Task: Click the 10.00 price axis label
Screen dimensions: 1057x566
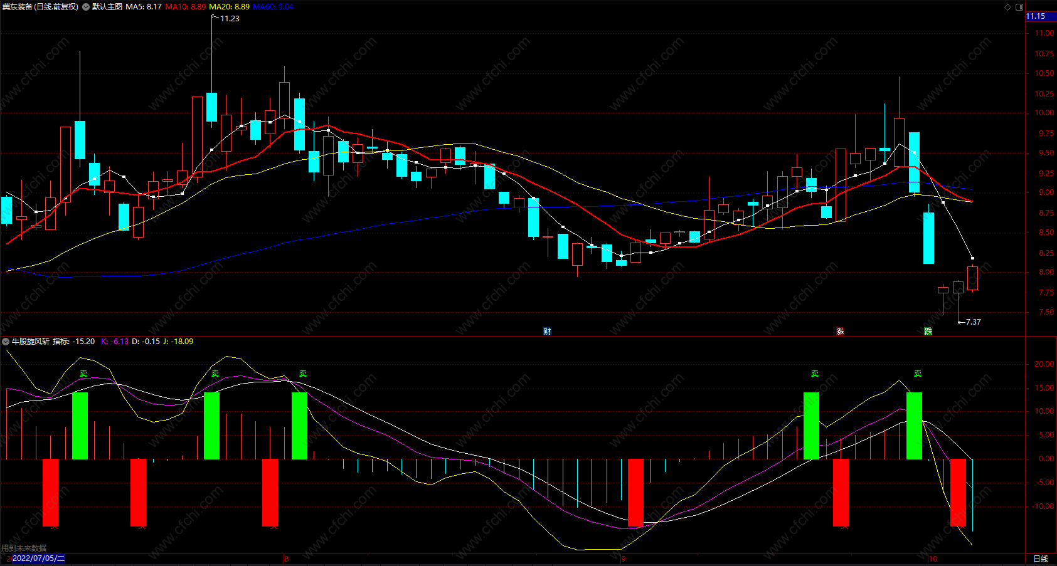Action: pos(1044,113)
